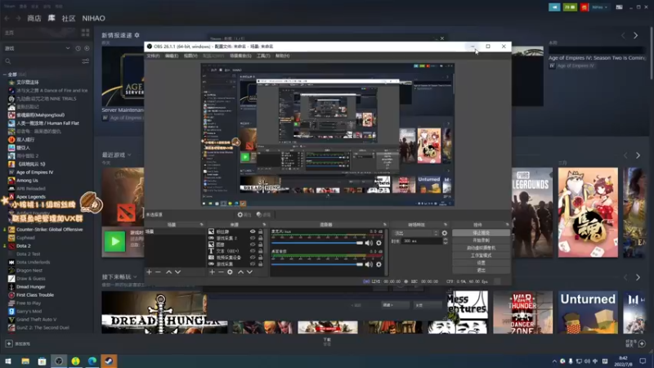Open the OBS 文件(F) menu
This screenshot has width=654, height=368.
click(x=153, y=56)
